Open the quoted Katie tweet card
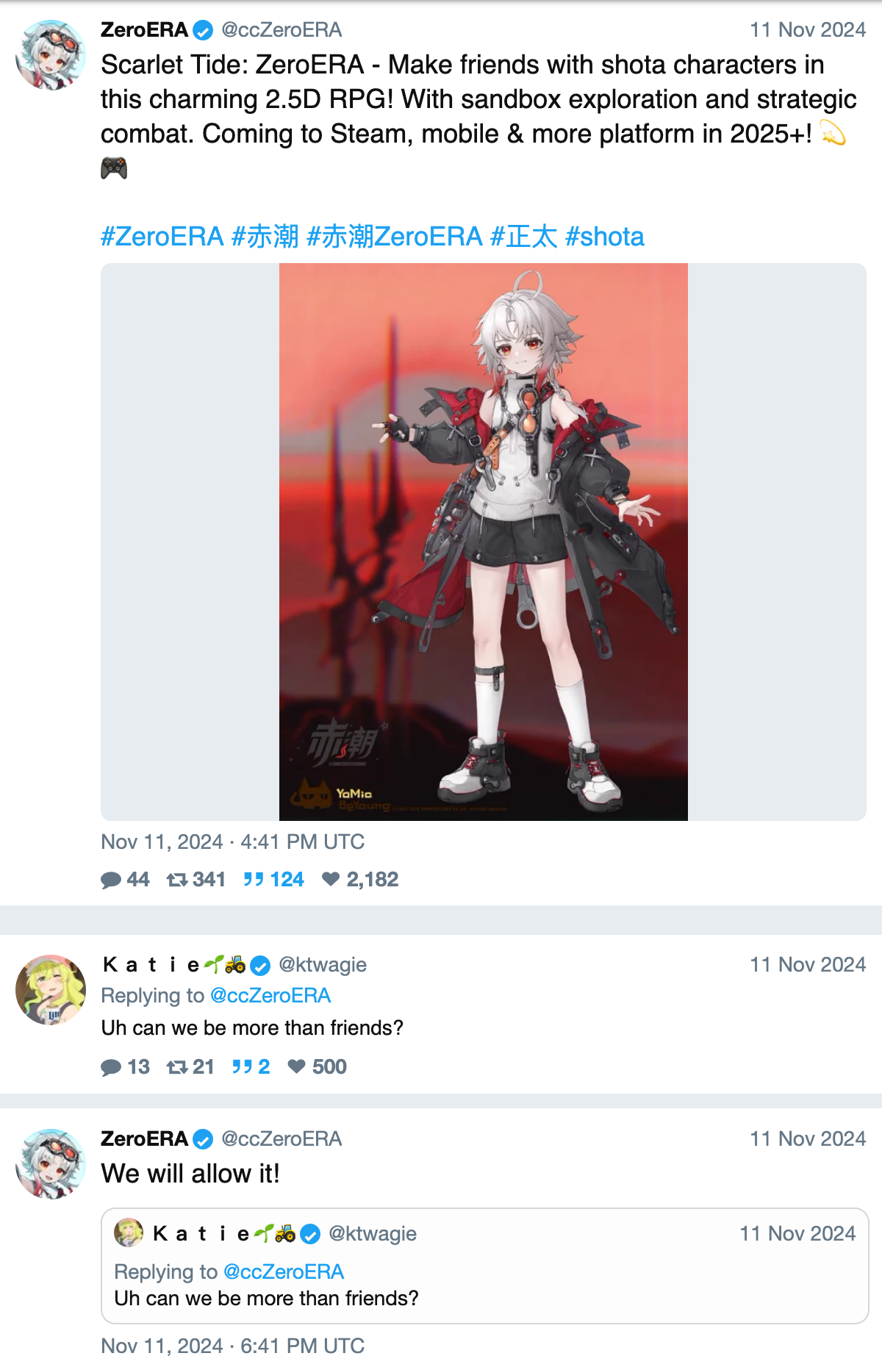The width and height of the screenshot is (882, 1367). pos(485,1266)
